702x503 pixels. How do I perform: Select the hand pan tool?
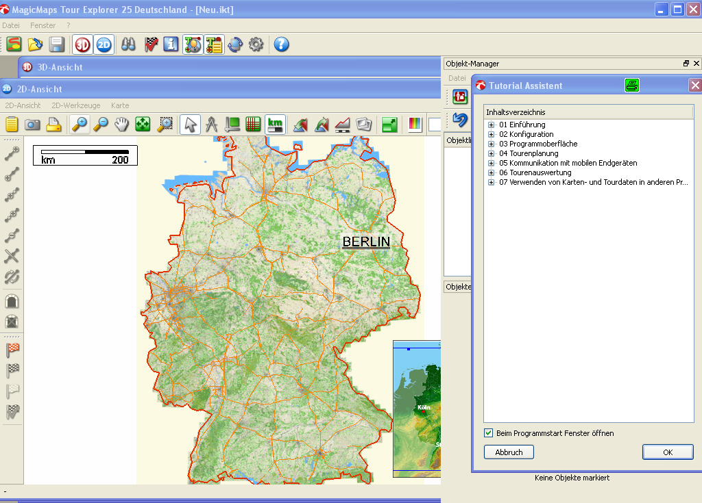(x=121, y=125)
